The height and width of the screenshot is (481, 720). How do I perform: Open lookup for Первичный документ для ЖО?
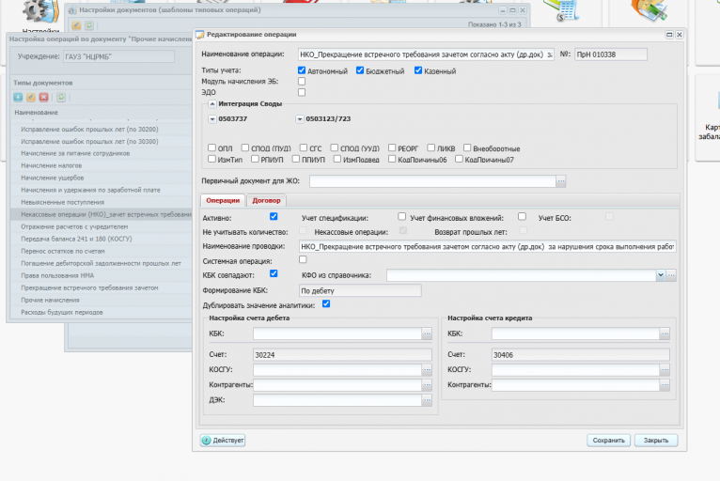pyautogui.click(x=561, y=181)
